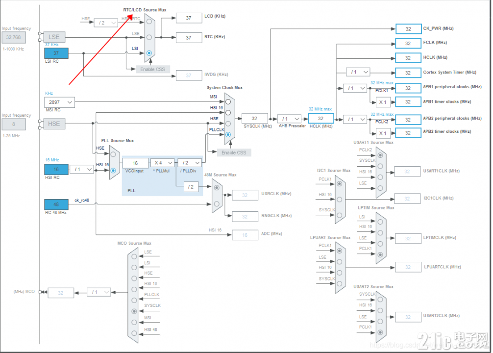Click the SYSCLK (MHz) value box

point(255,118)
